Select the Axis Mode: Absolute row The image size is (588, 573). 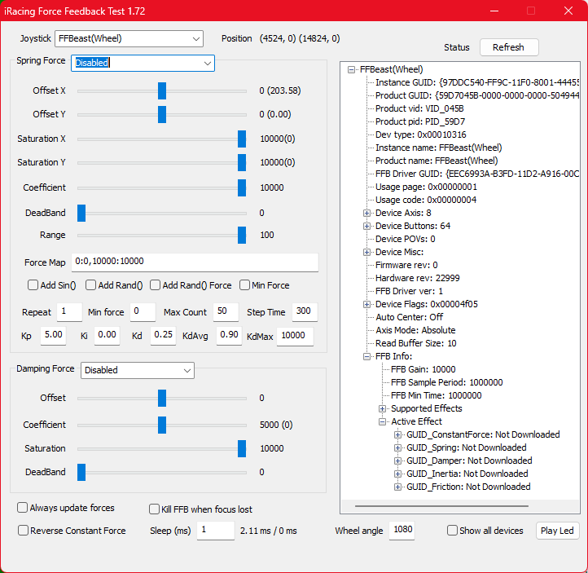tap(415, 331)
